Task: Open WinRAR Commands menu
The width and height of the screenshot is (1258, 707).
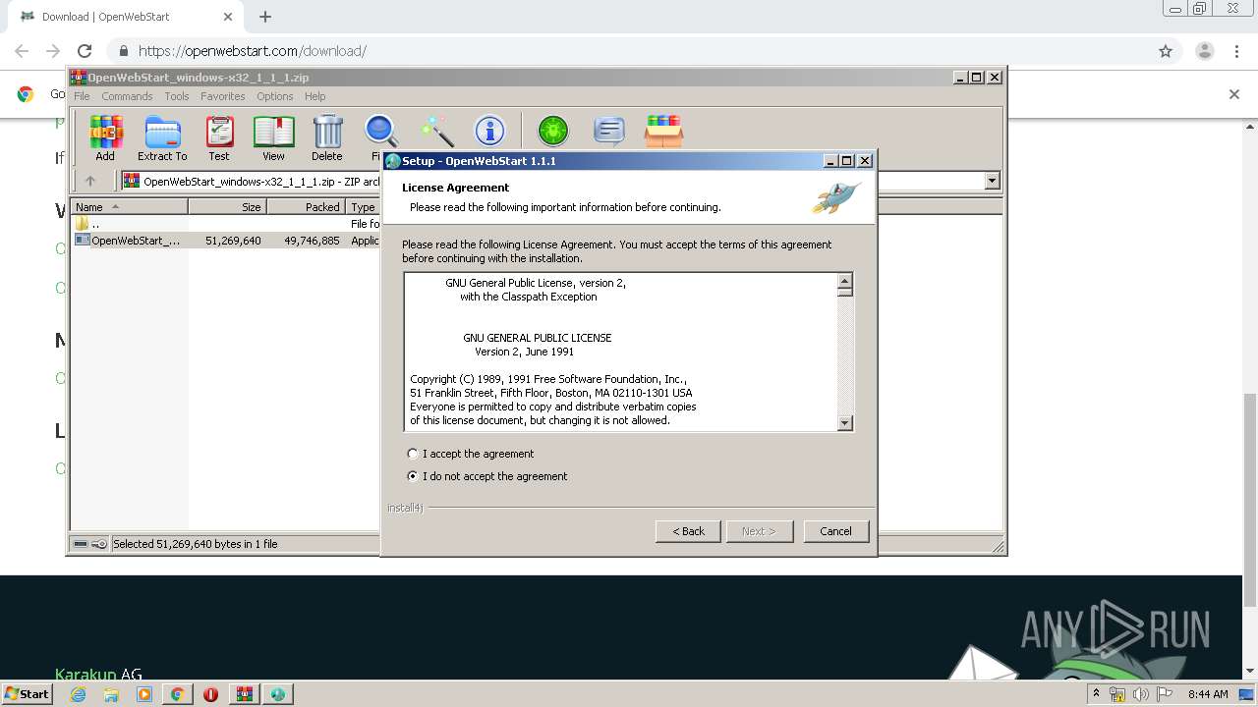Action: tap(127, 96)
